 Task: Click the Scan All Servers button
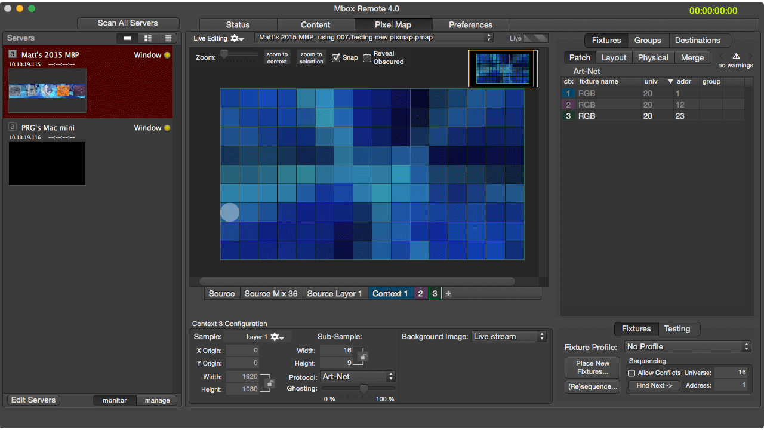(x=128, y=23)
